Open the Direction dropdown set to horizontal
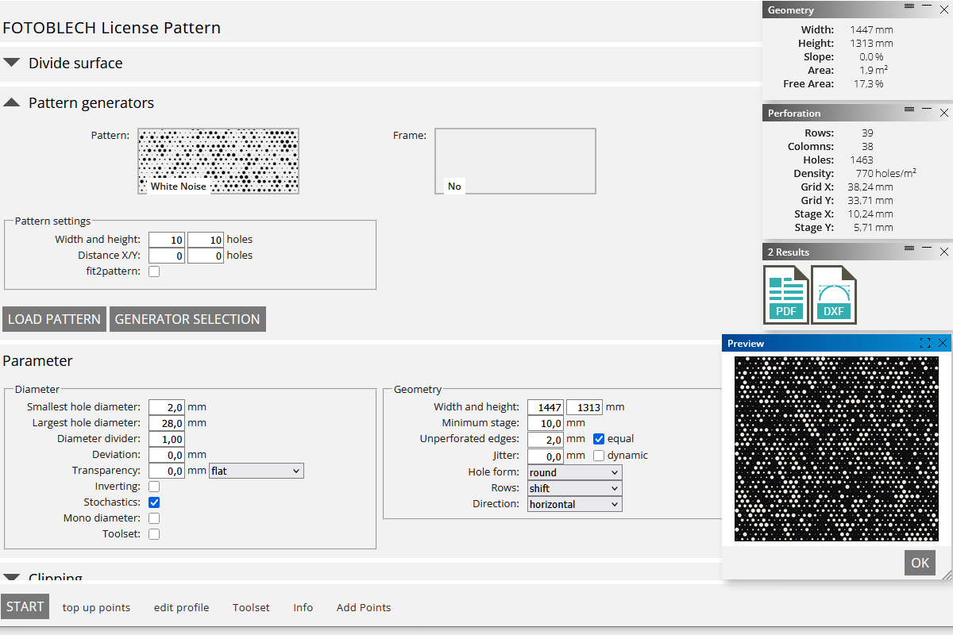 (574, 504)
